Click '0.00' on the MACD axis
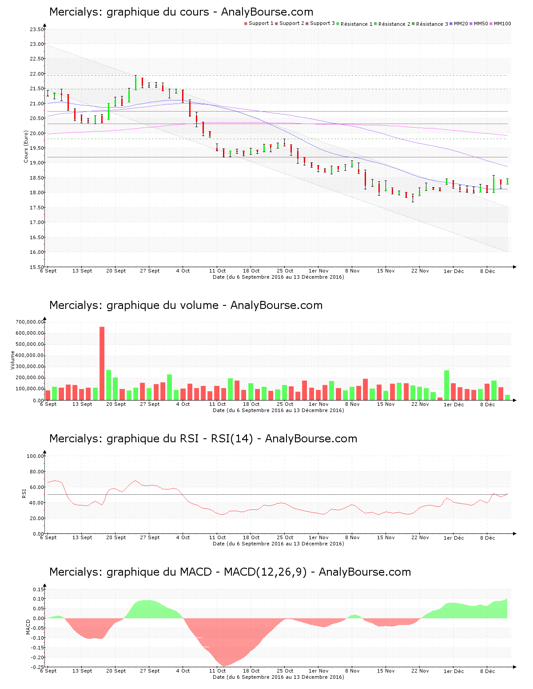The image size is (533, 689). pyautogui.click(x=39, y=618)
